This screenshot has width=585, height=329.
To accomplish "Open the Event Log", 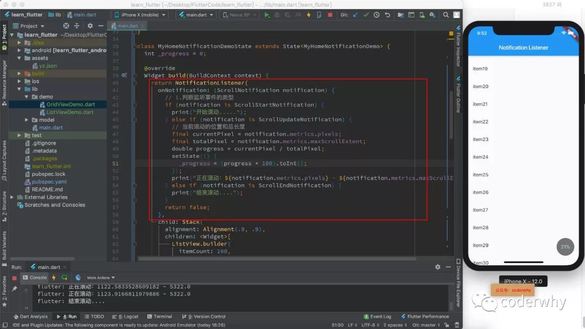I will tap(378, 317).
